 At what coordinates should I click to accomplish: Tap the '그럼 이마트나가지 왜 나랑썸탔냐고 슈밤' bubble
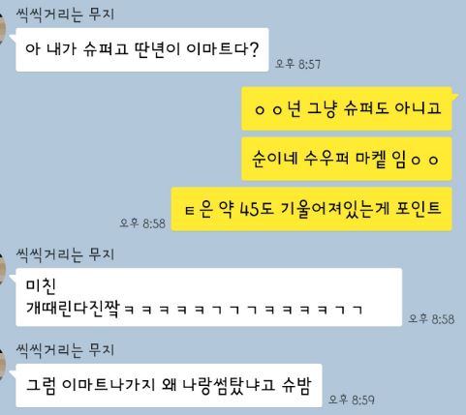pyautogui.click(x=169, y=385)
